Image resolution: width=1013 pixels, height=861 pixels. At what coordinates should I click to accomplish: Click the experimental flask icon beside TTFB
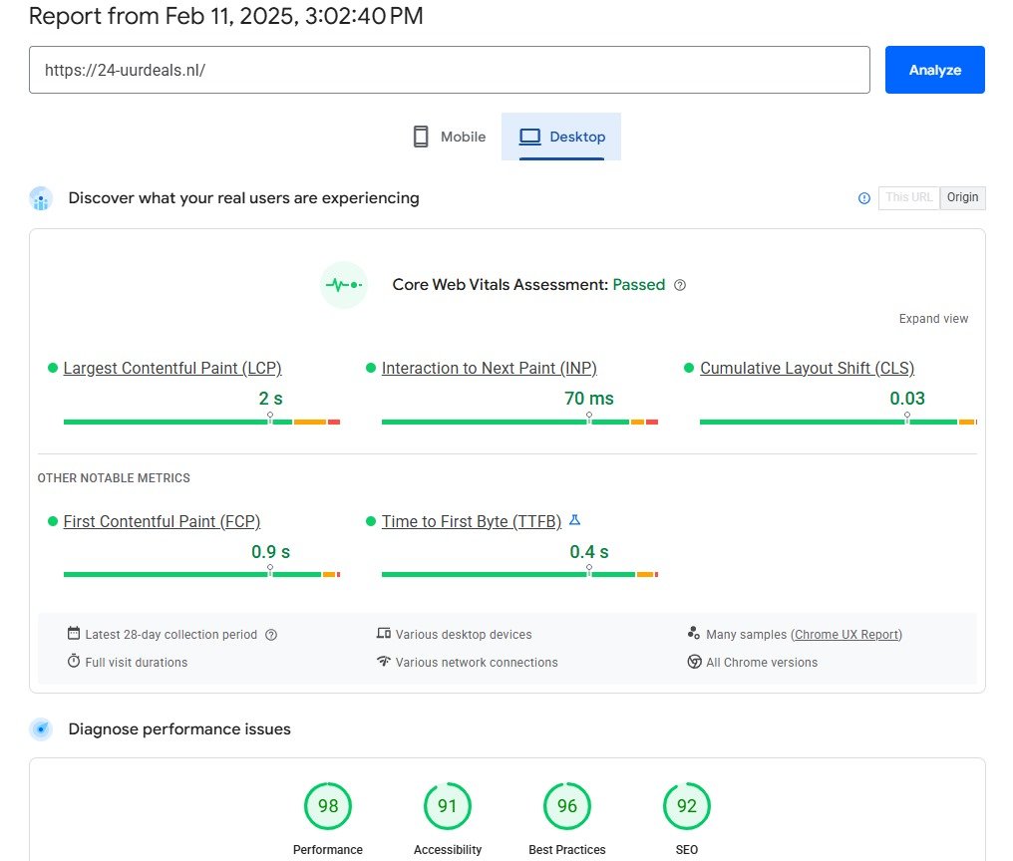point(574,519)
